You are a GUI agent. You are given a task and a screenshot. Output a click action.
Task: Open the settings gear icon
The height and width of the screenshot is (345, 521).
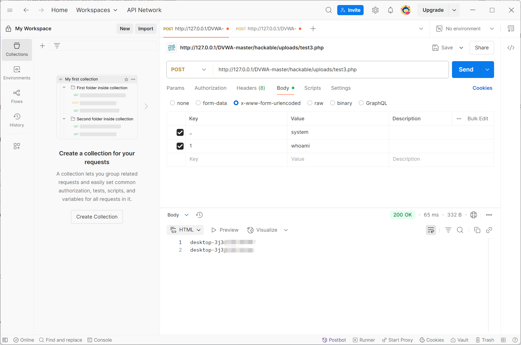point(375,10)
